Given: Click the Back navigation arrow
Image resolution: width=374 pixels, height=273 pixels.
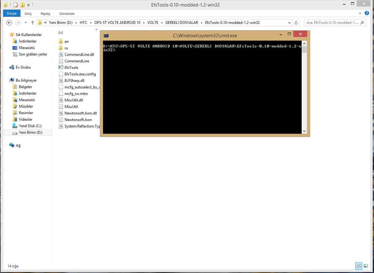Looking at the screenshot, I should [9, 23].
